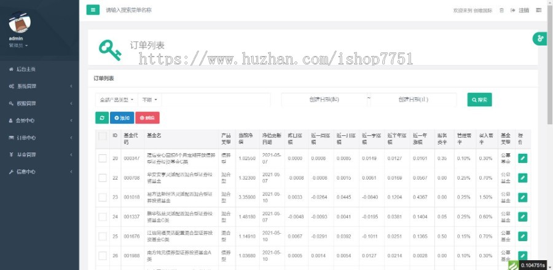
Task: Open the floating green settings gears button
Action: click(x=539, y=39)
